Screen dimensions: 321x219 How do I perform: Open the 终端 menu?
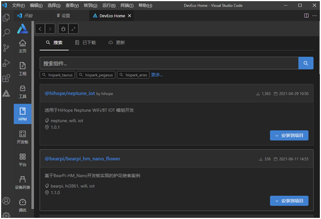127,6
